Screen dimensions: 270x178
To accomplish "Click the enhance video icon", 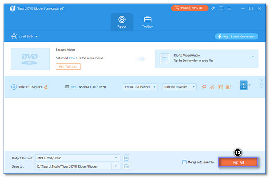I will pos(228,87).
